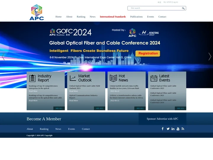Viewport: 213px width, 160px height.
Task: Click the Industry Report heading
Action: pos(44,78)
